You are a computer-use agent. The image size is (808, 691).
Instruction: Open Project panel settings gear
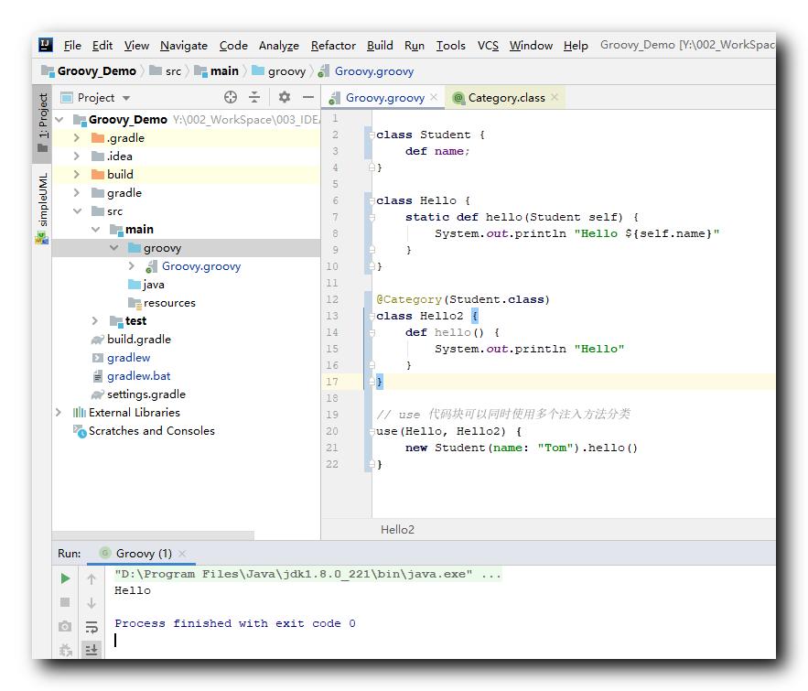pos(285,97)
